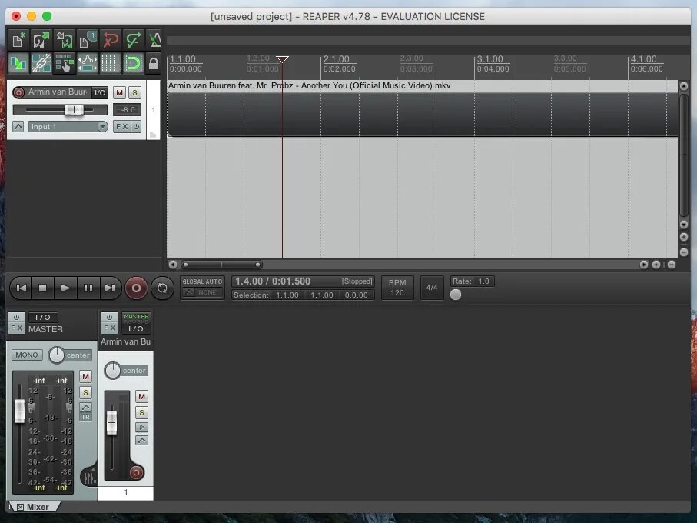Click the -8.0 volume readout

pyautogui.click(x=127, y=109)
